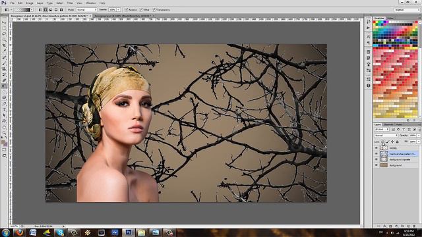This screenshot has height=237, width=422.
Task: Select the Horizontal Type tool
Action: pyautogui.click(x=4, y=110)
